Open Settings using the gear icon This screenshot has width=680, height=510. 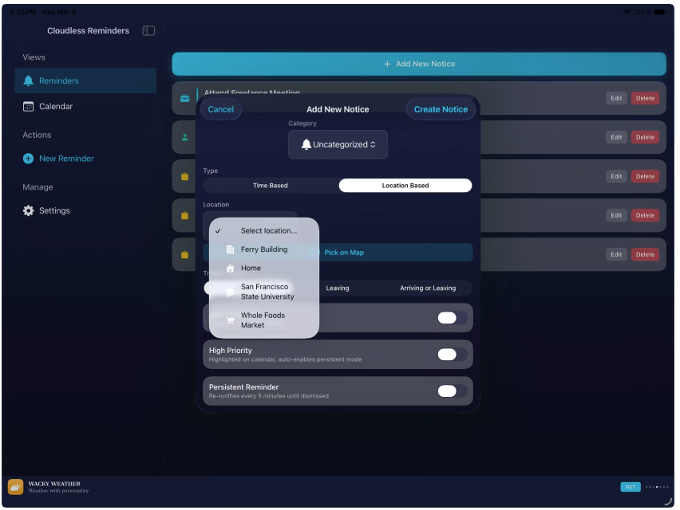point(30,210)
